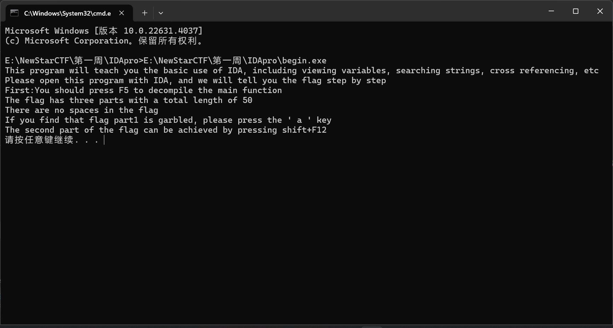Click the "press F5 to decompile" line

[143, 90]
